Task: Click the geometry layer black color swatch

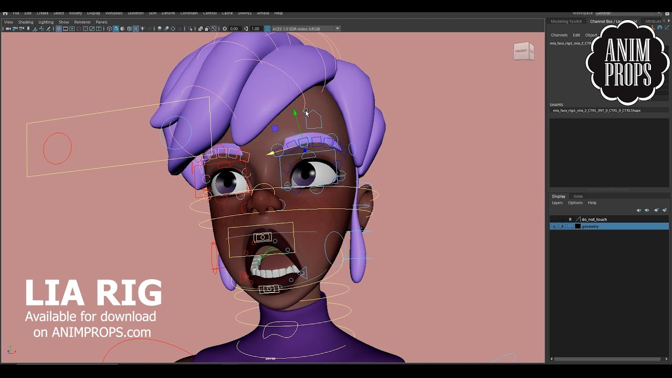Action: tap(578, 226)
